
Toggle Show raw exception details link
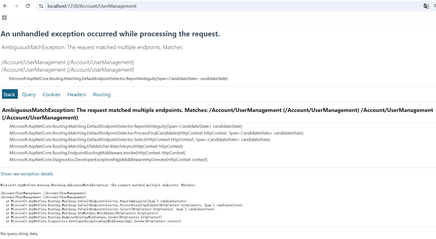point(27,174)
